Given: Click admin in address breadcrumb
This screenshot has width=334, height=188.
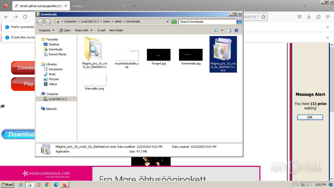Looking at the screenshot, I should pos(118,22).
